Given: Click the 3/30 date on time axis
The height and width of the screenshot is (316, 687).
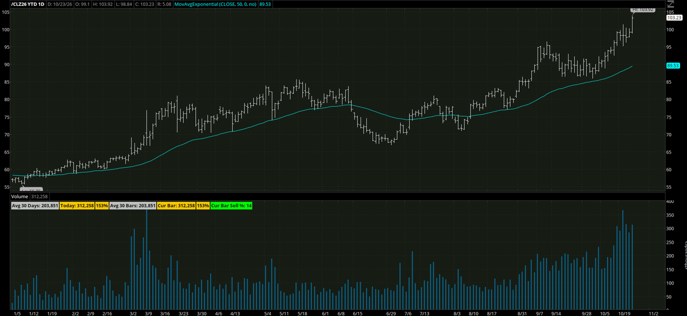Looking at the screenshot, I should tap(202, 313).
